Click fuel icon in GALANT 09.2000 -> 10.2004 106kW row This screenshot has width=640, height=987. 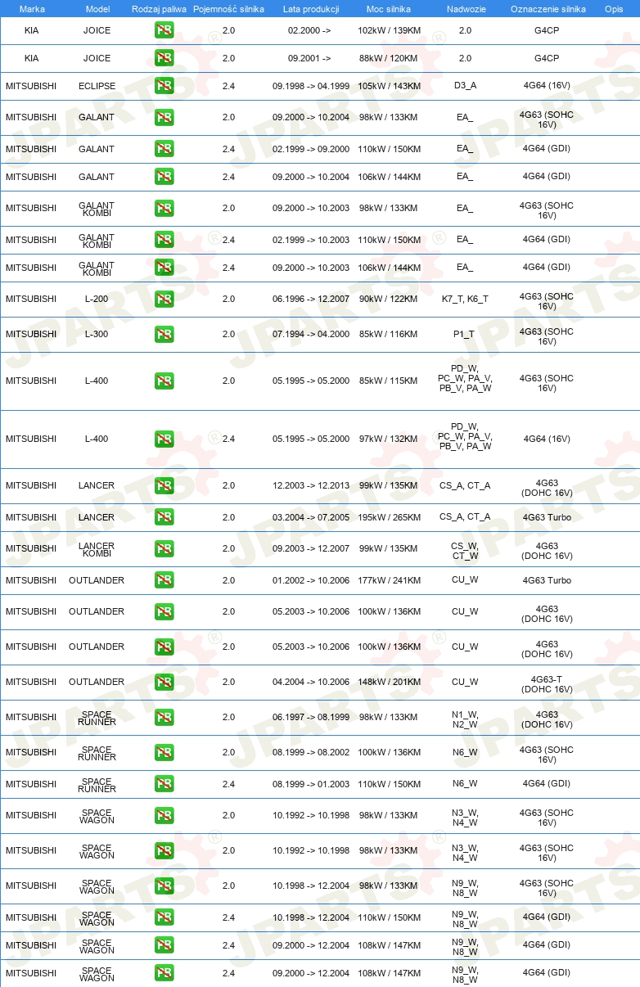(x=164, y=178)
